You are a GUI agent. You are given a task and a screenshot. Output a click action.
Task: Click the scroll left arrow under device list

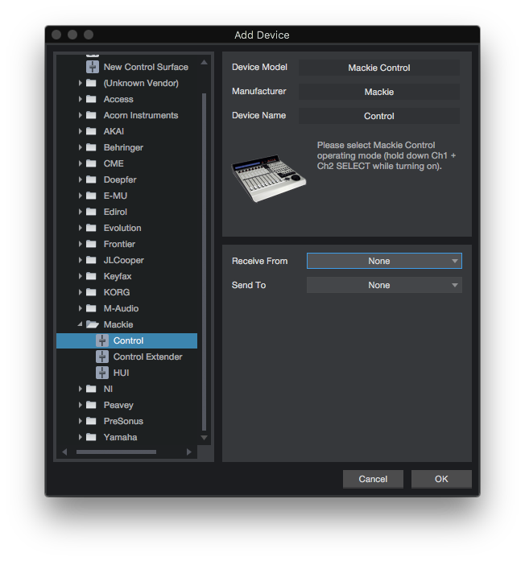tap(64, 452)
